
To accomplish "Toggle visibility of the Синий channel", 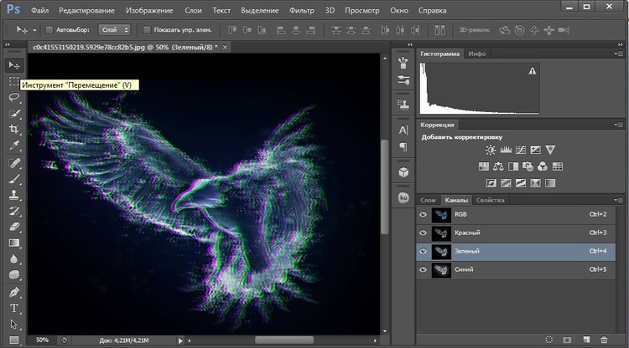I will click(x=423, y=269).
